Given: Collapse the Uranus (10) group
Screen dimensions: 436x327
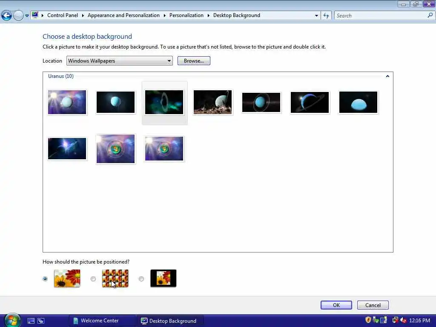Looking at the screenshot, I should point(387,76).
